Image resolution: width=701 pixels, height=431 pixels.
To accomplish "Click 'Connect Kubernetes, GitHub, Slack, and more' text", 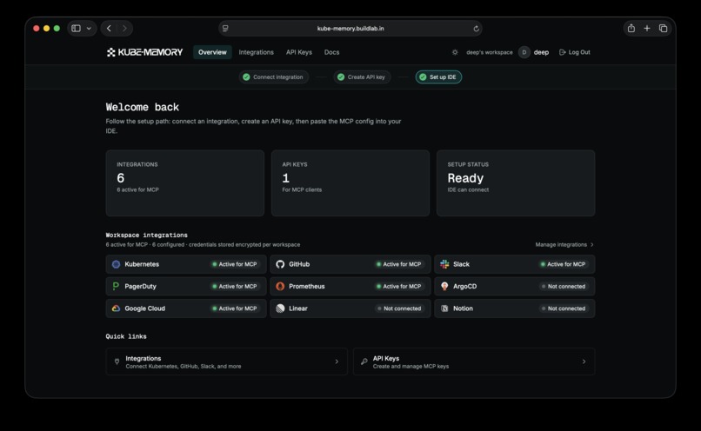I will (184, 366).
